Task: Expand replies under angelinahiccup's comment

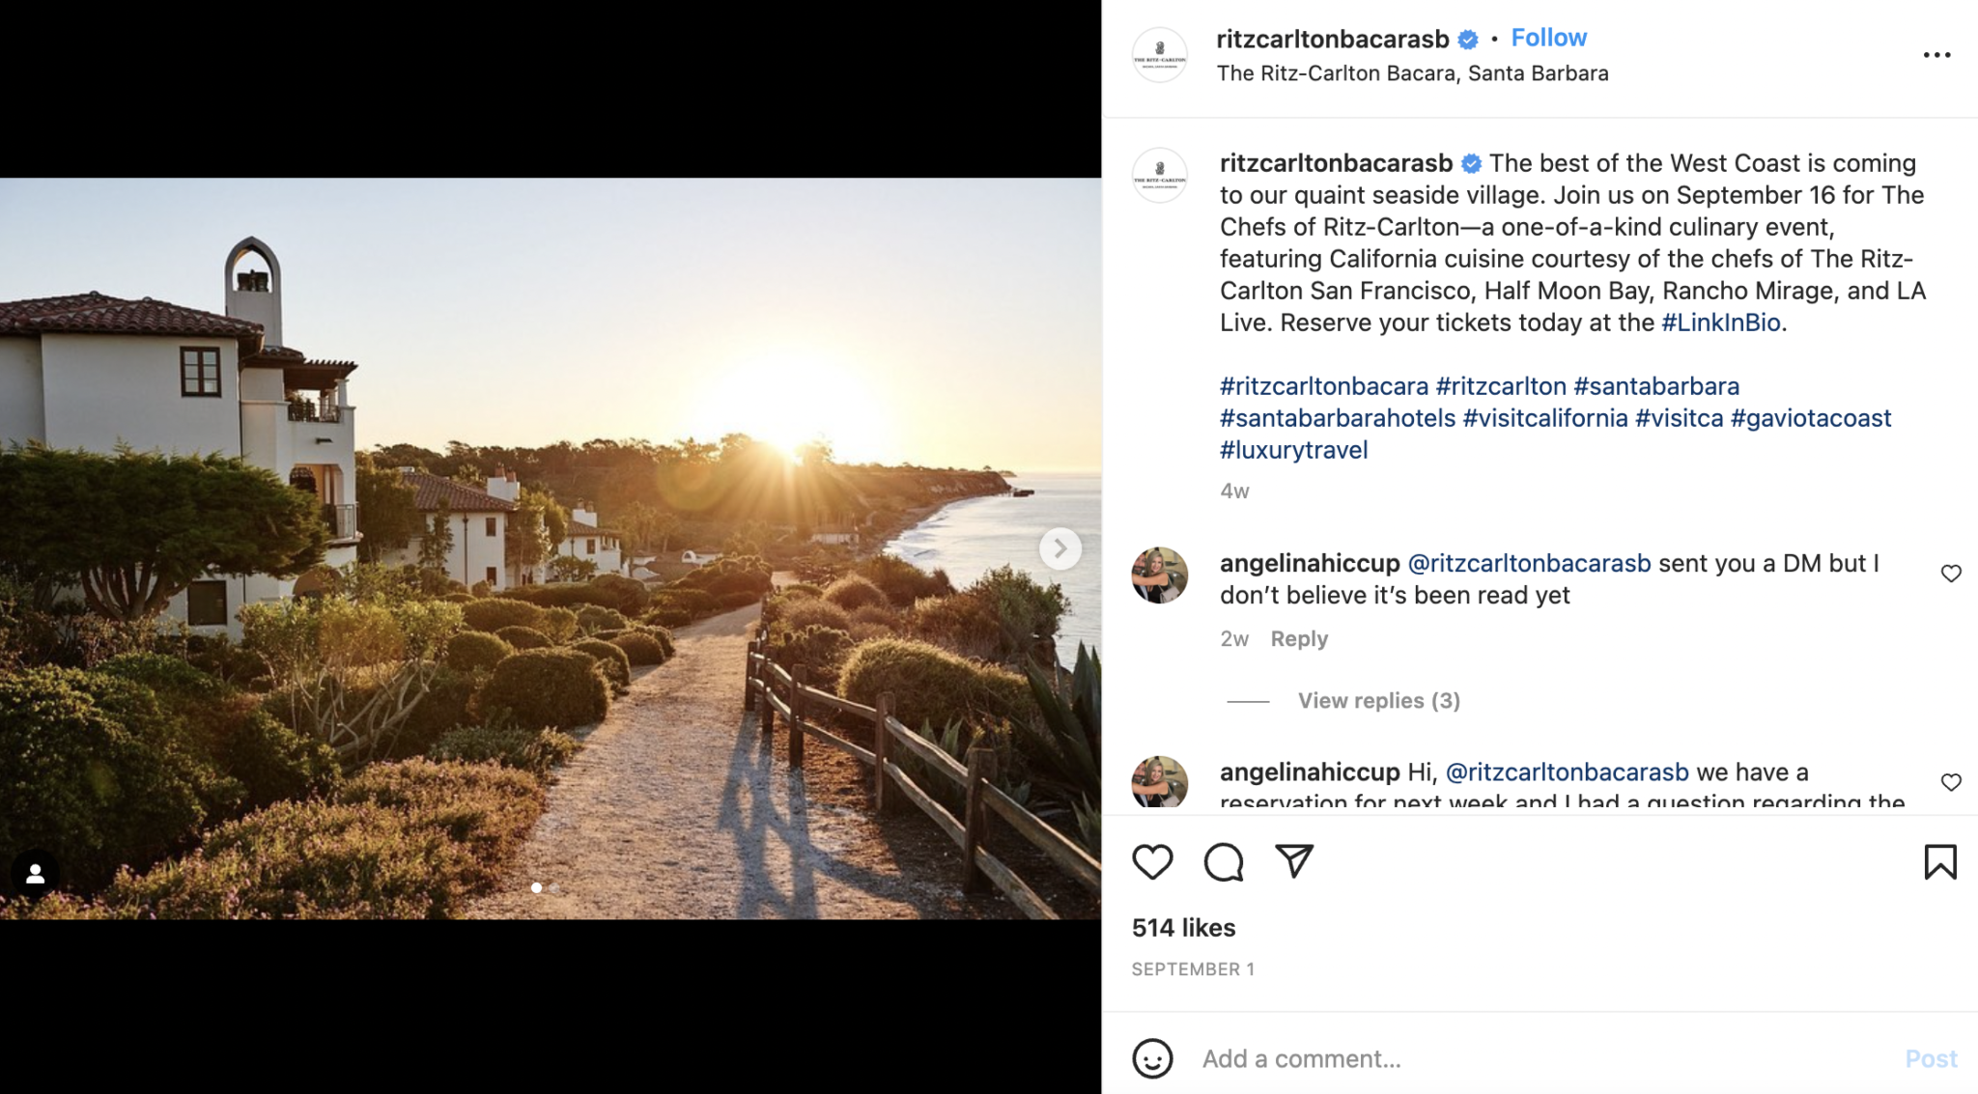Action: (x=1378, y=700)
